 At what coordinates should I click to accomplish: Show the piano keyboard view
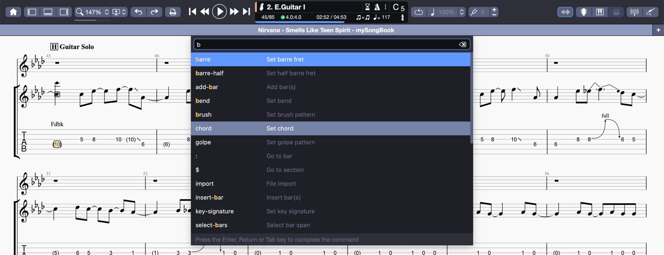pos(600,12)
